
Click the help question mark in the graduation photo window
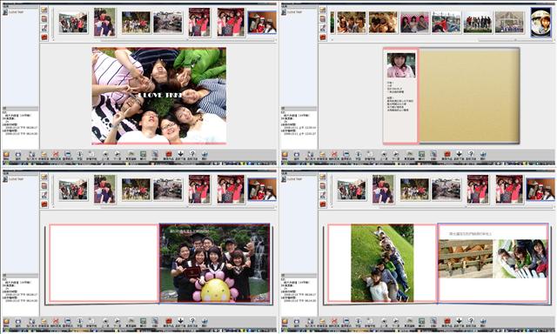[x=192, y=321]
